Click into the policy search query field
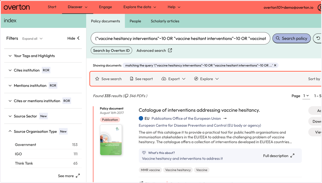The height and width of the screenshot is (183, 322). click(180, 39)
